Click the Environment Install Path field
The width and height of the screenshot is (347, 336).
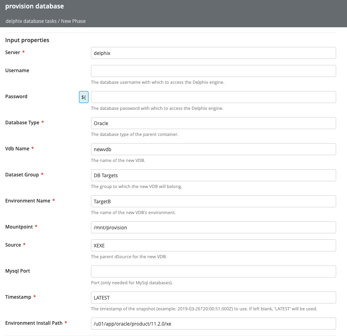click(213, 324)
